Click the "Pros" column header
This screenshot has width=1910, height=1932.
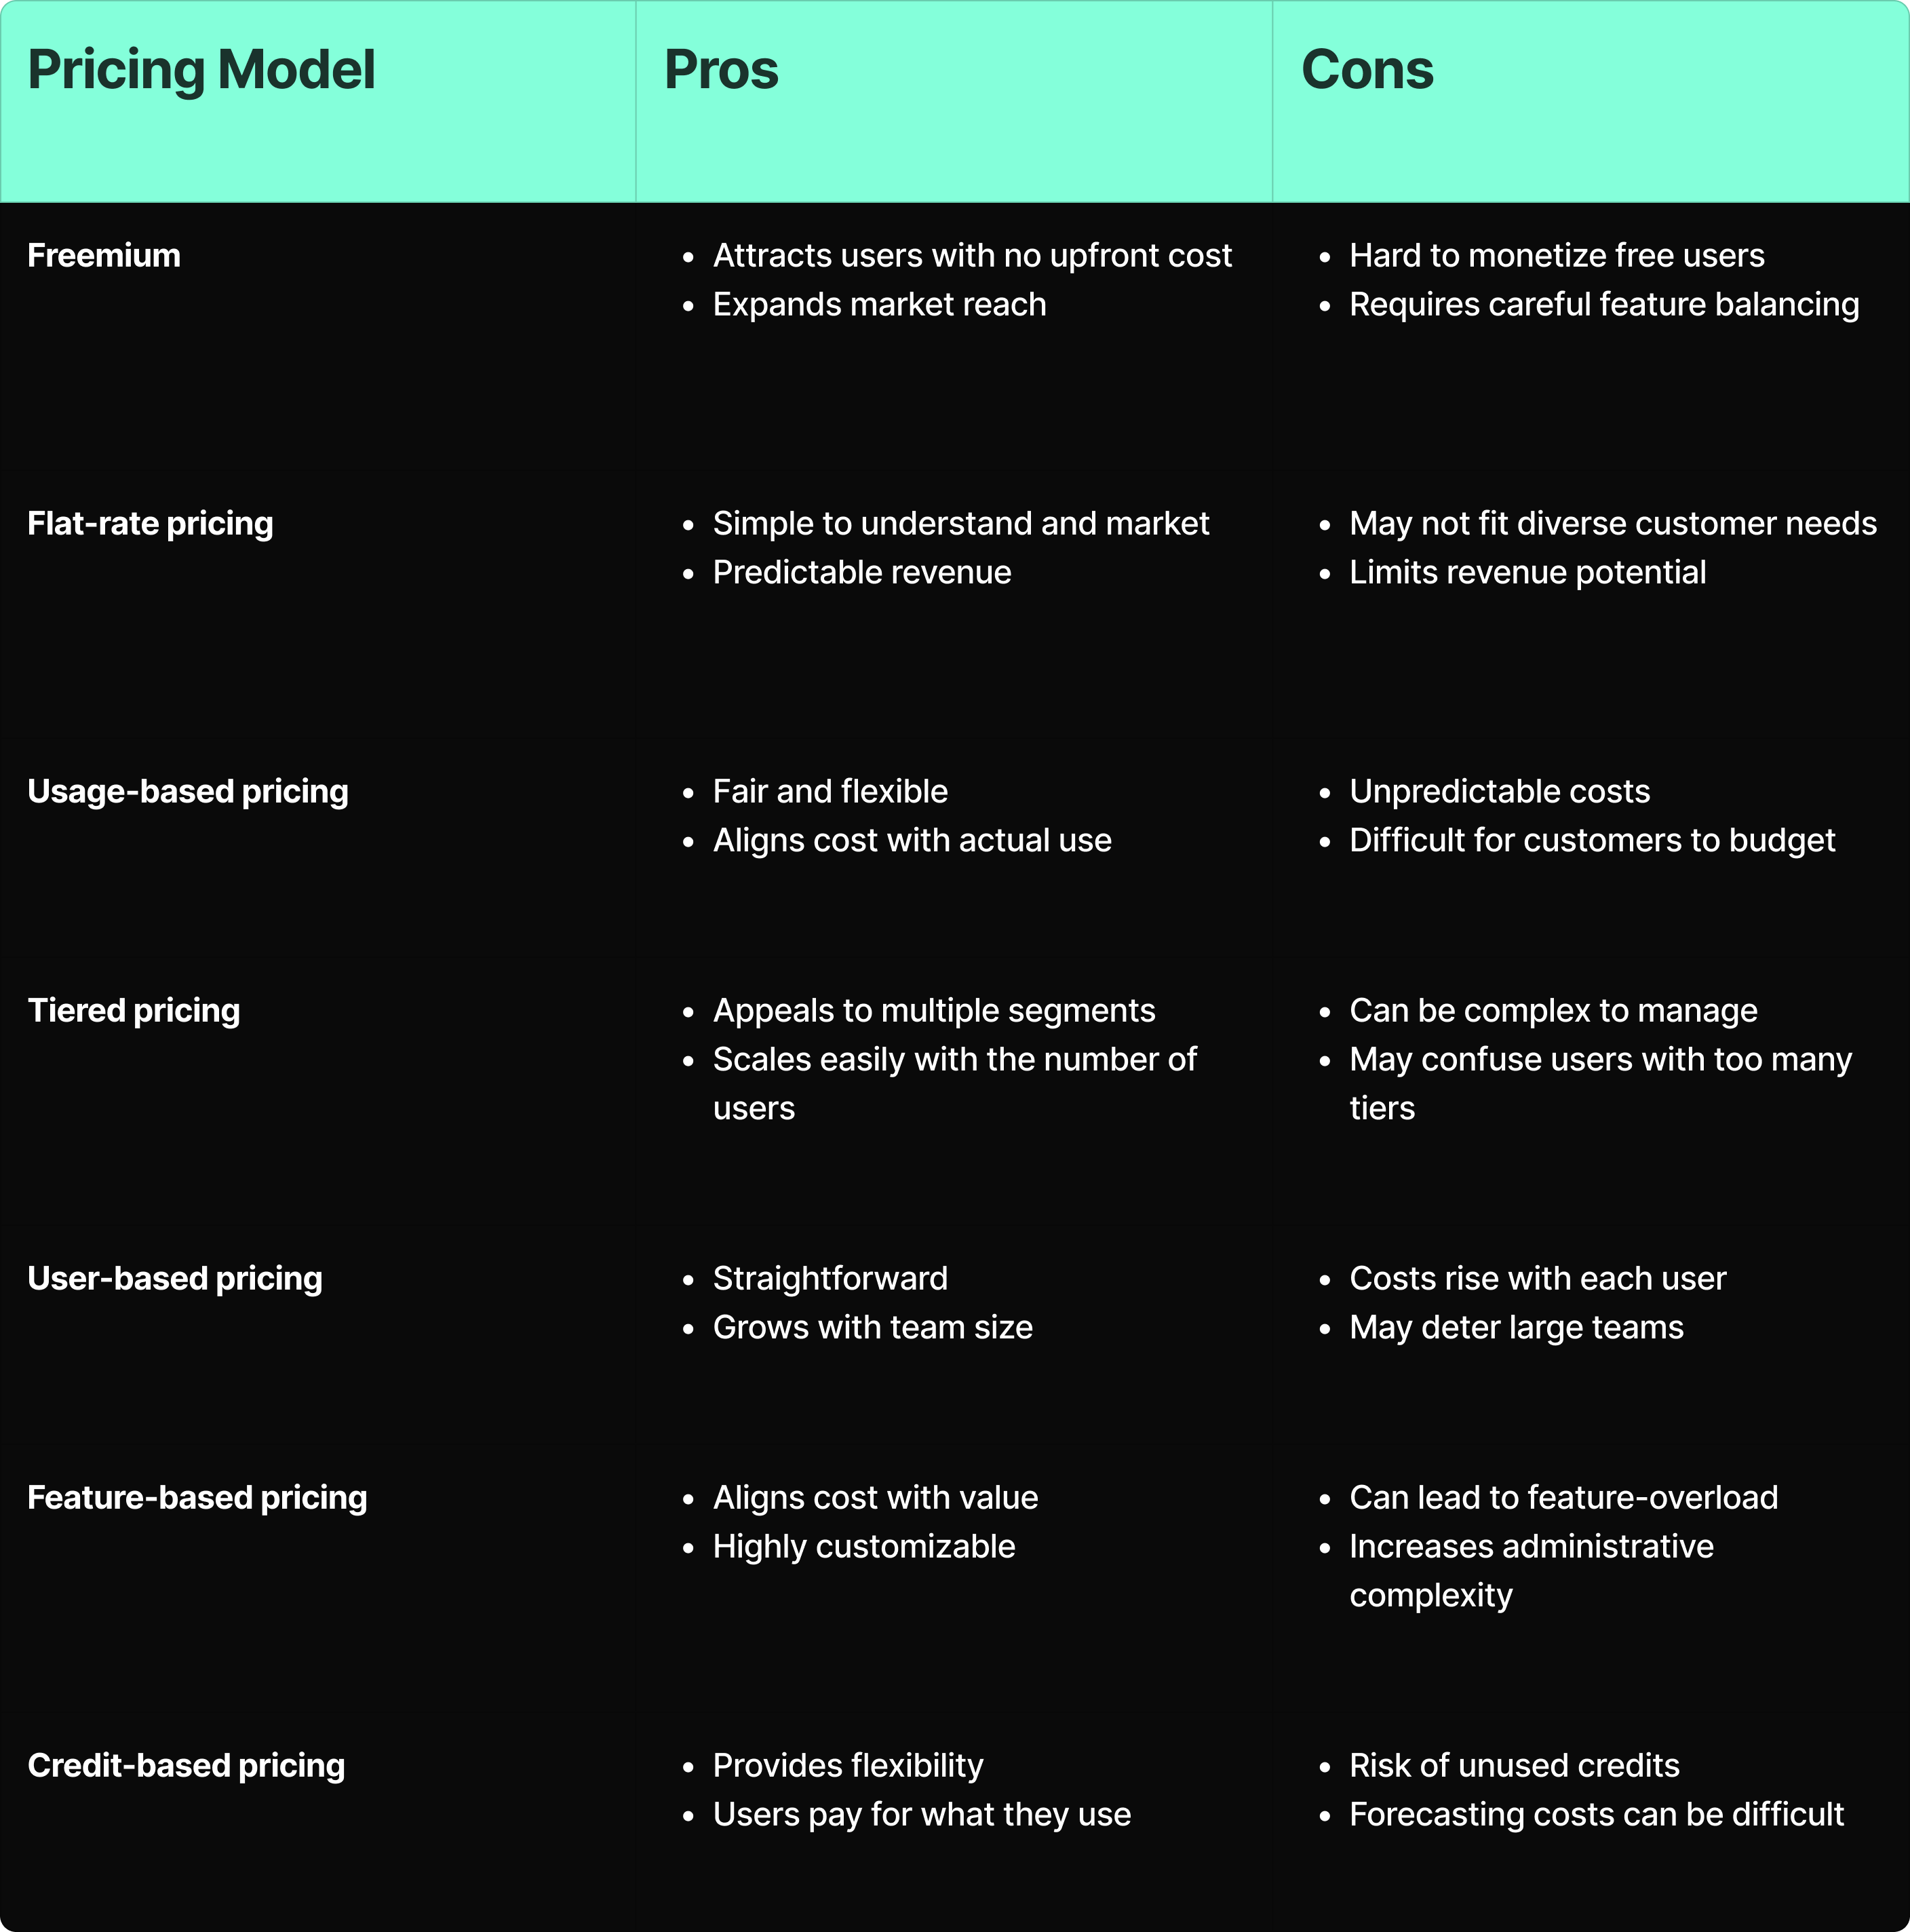point(721,70)
